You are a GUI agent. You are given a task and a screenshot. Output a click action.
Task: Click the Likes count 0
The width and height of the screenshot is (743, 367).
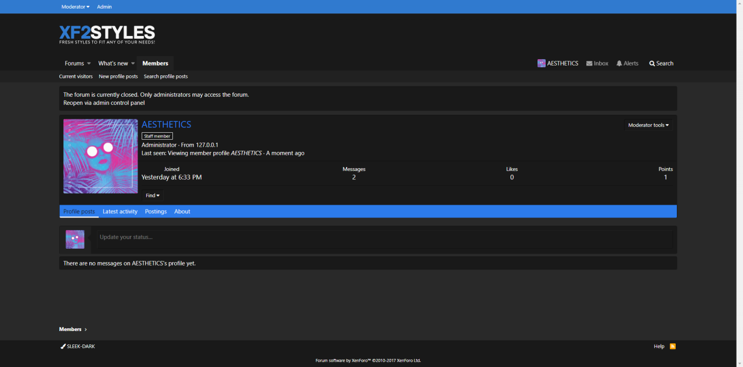(x=512, y=177)
